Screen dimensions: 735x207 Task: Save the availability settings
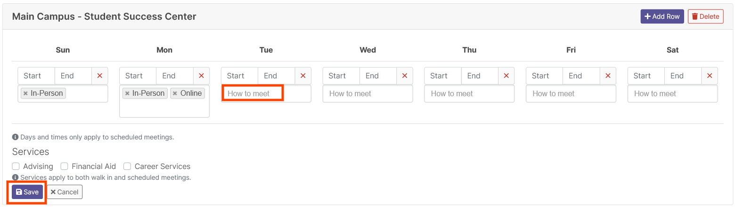point(27,192)
